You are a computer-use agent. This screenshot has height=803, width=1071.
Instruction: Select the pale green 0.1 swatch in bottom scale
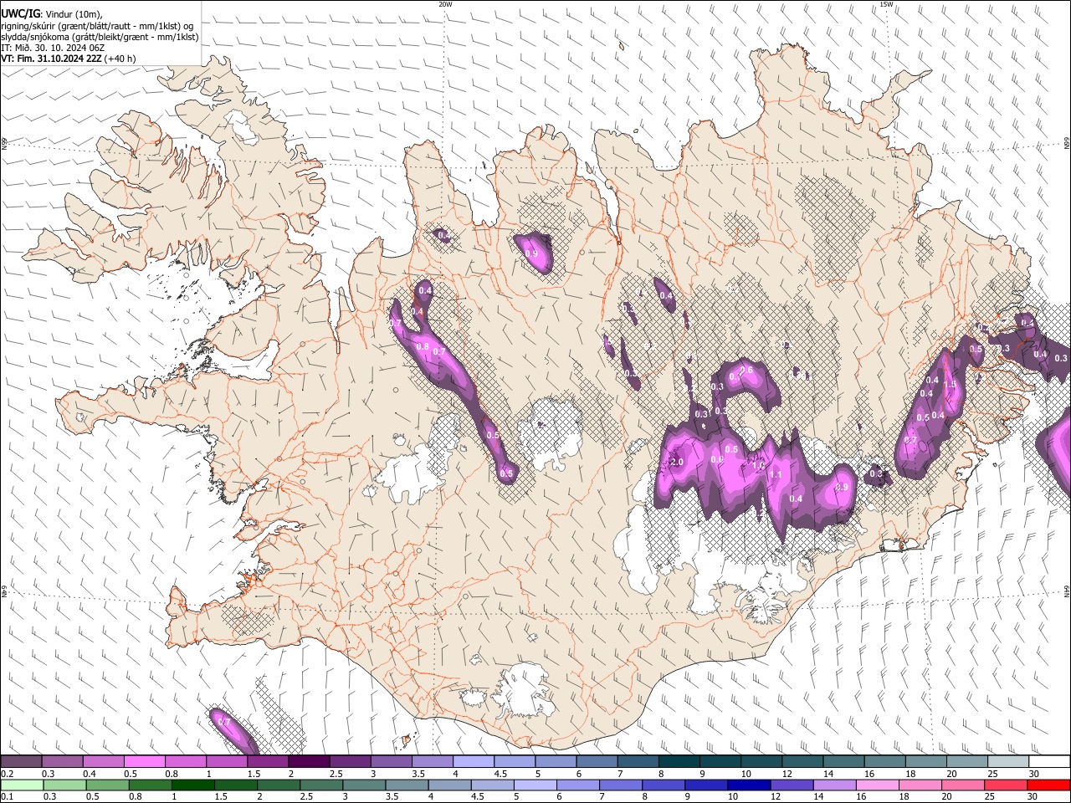22,785
